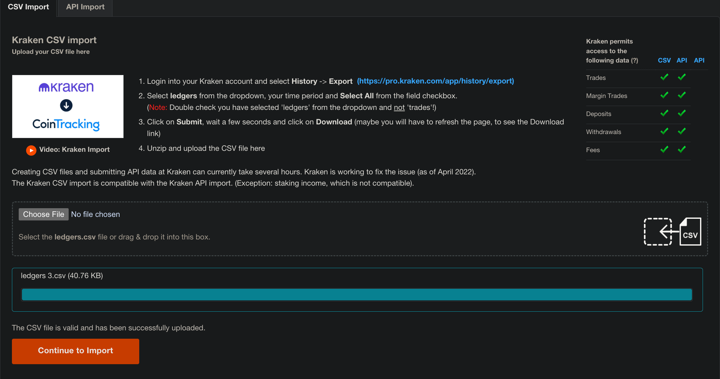This screenshot has width=720, height=379.
Task: Click the Choose File button
Action: coord(44,214)
